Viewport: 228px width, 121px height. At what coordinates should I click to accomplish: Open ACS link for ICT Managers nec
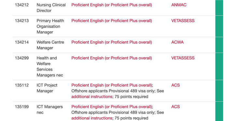tap(176, 107)
